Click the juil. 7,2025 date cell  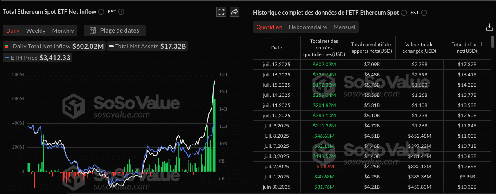click(277, 146)
